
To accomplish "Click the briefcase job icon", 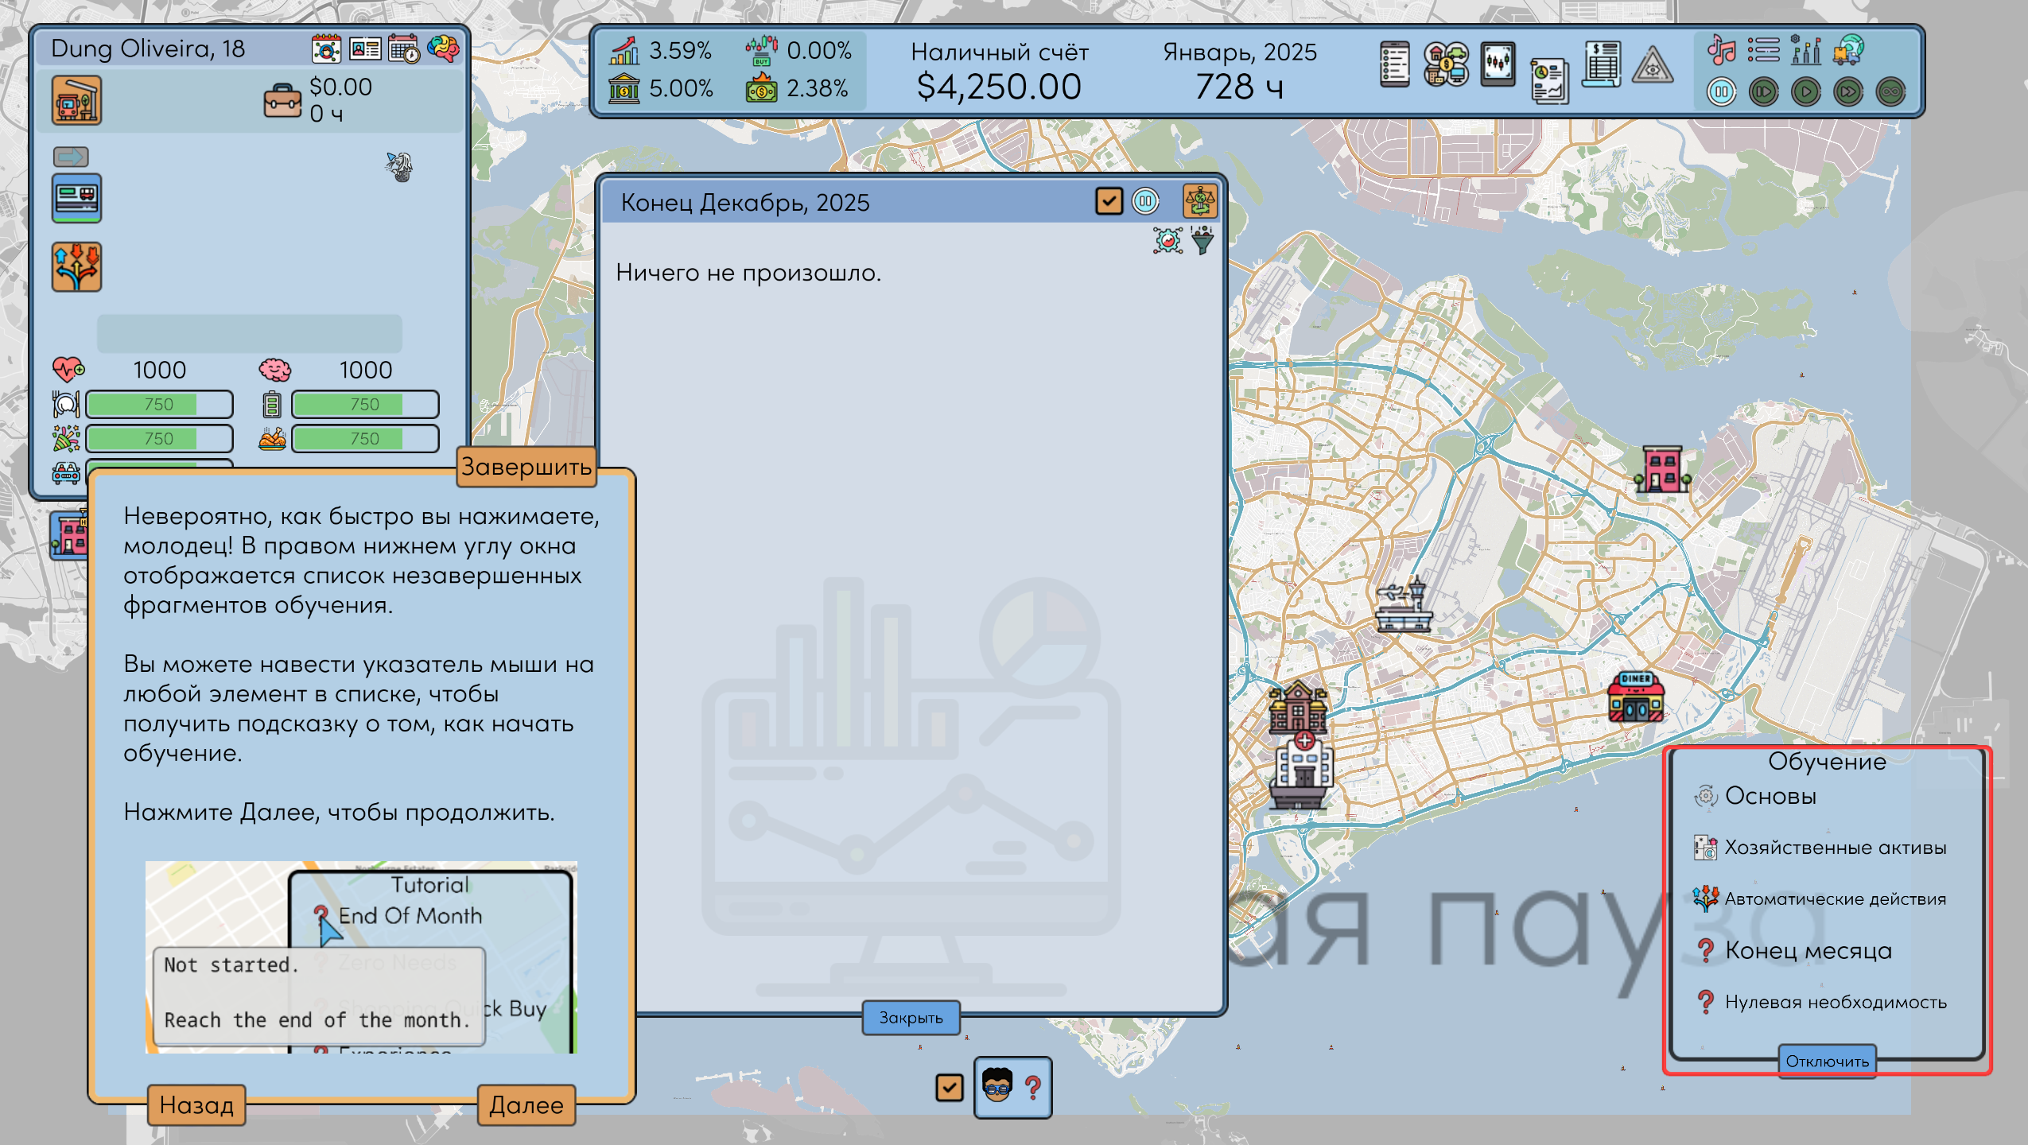I will click(x=282, y=101).
